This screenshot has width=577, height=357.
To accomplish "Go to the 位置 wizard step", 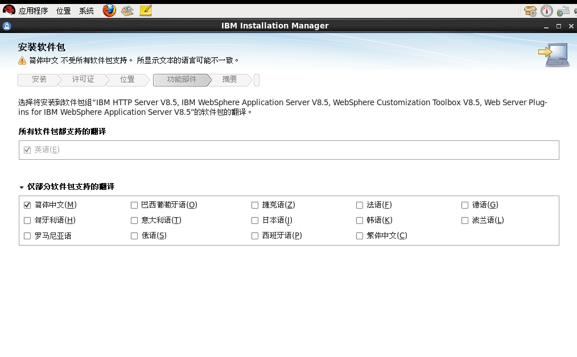I will coord(127,80).
